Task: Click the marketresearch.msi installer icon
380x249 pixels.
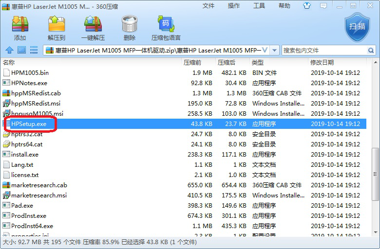Action: click(x=6, y=196)
